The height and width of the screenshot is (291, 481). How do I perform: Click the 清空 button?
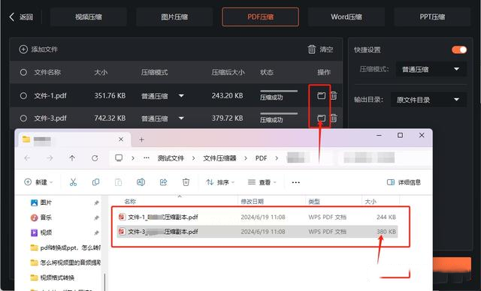(321, 49)
